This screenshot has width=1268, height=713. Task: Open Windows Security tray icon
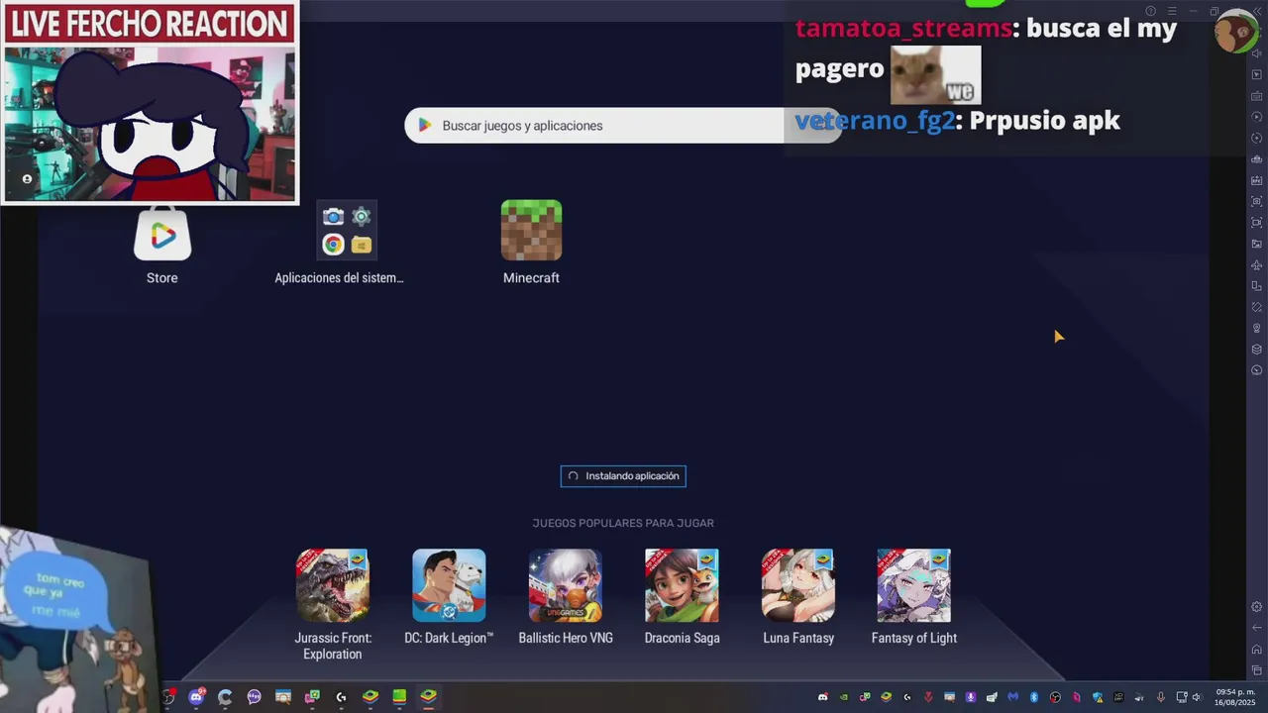point(1098,697)
